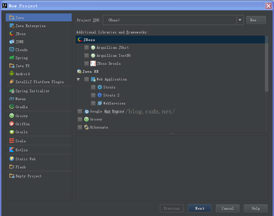Check the WebServices checkbox

click(x=93, y=103)
